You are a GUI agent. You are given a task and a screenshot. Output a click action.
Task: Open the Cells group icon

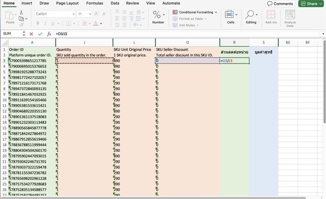pyautogui.click(x=229, y=14)
